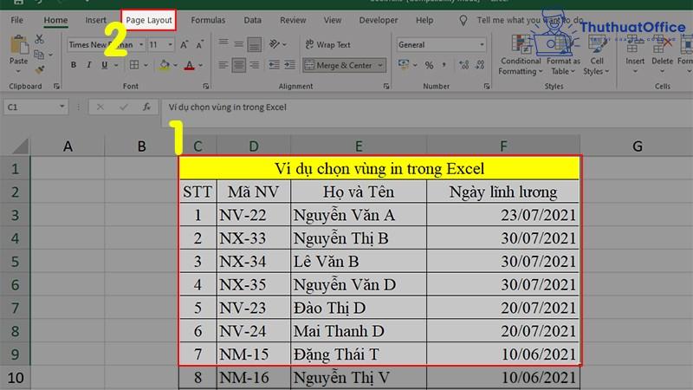
Task: Open Conditional Formatting menu
Action: (x=521, y=55)
